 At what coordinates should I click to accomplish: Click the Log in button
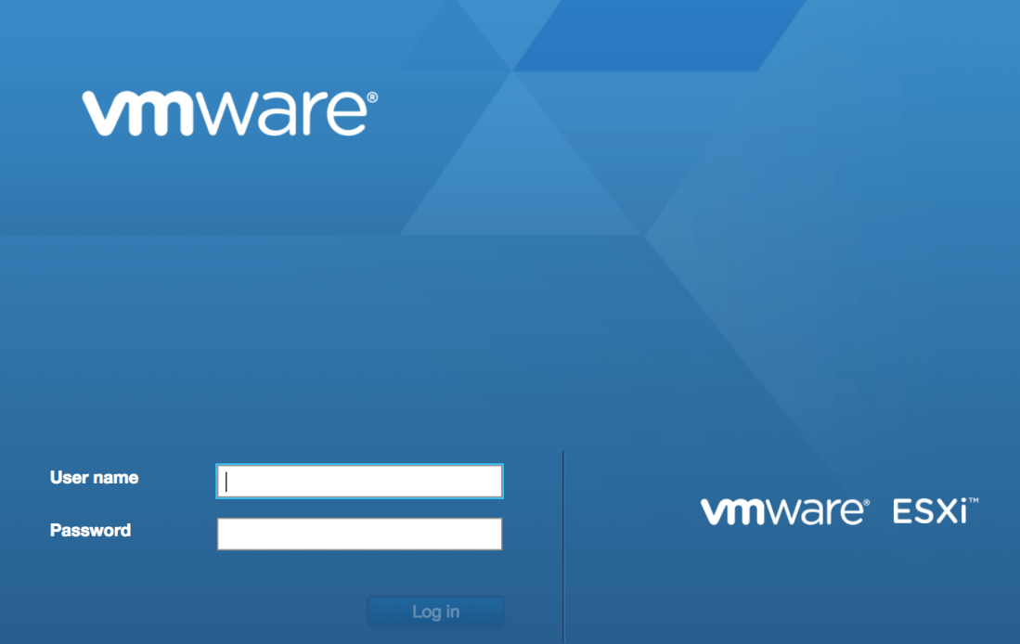(436, 612)
